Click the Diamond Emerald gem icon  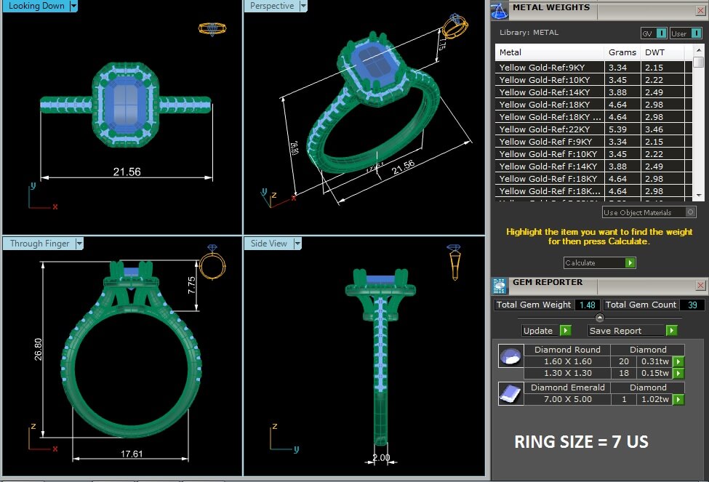tap(508, 393)
